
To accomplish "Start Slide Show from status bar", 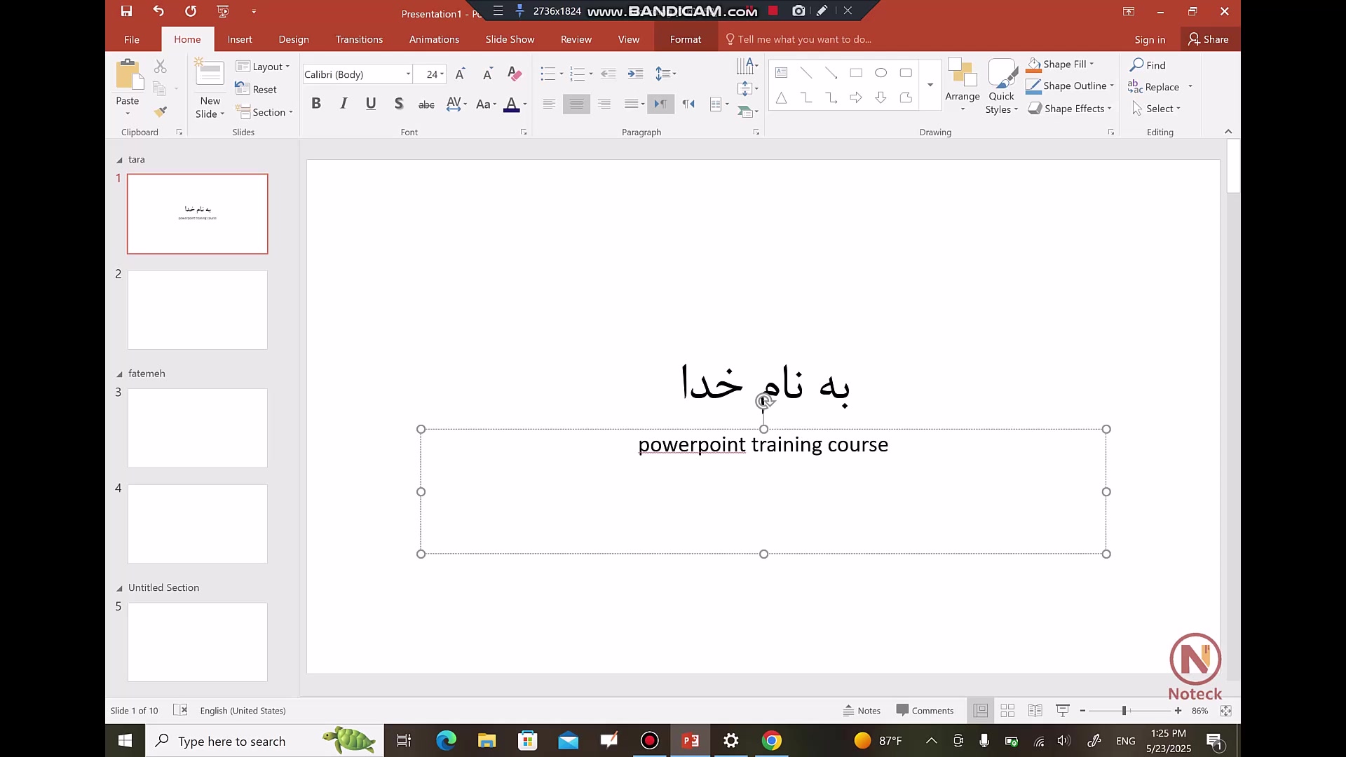I will [x=1063, y=711].
